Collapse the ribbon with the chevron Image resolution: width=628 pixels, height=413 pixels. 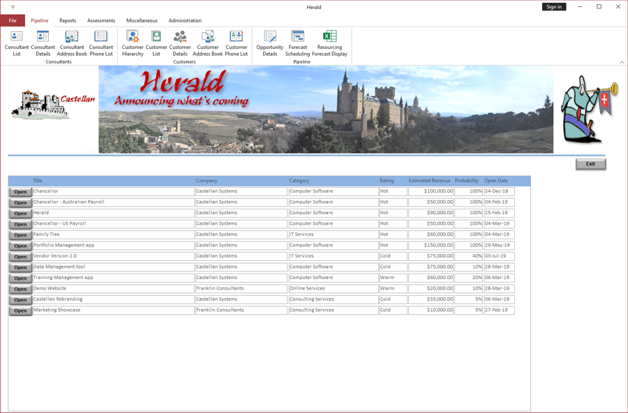(x=622, y=62)
